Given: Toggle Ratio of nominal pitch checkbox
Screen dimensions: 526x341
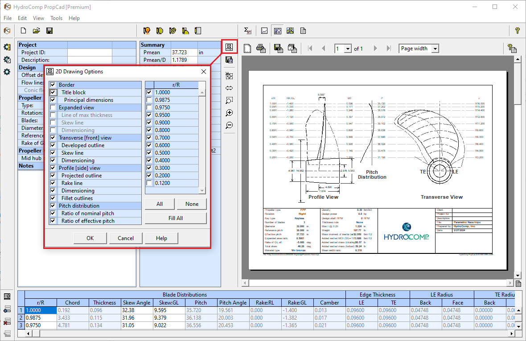Looking at the screenshot, I should pos(53,213).
